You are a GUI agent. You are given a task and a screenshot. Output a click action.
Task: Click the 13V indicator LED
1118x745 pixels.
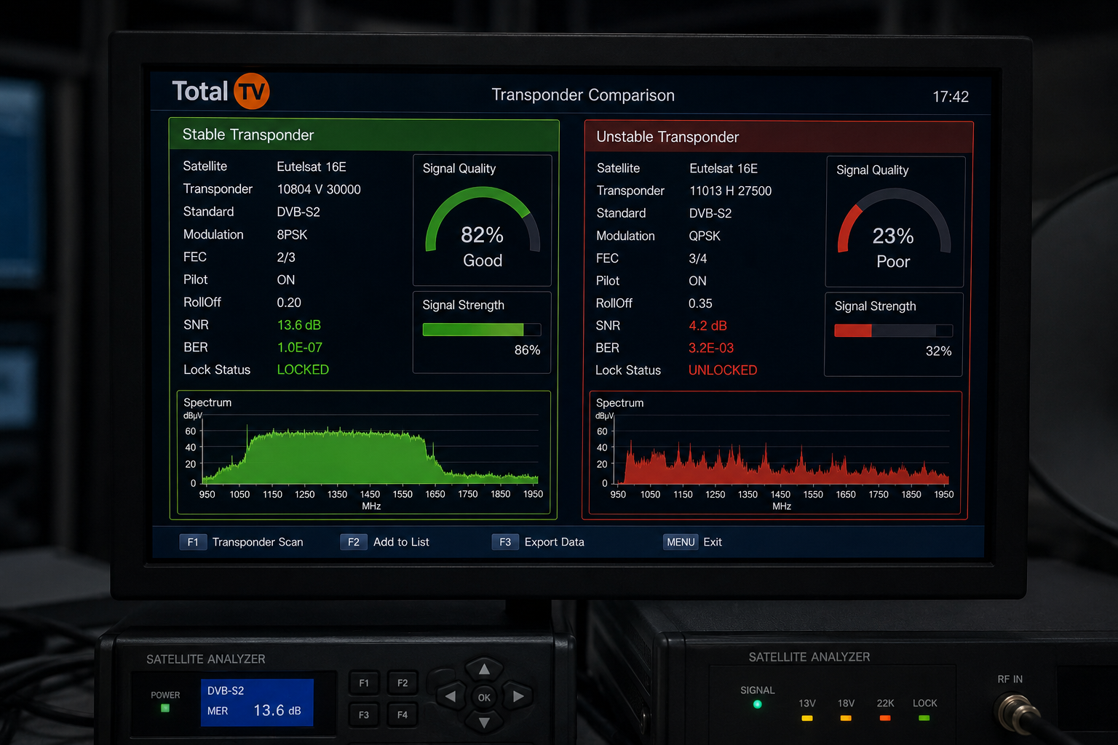click(806, 718)
